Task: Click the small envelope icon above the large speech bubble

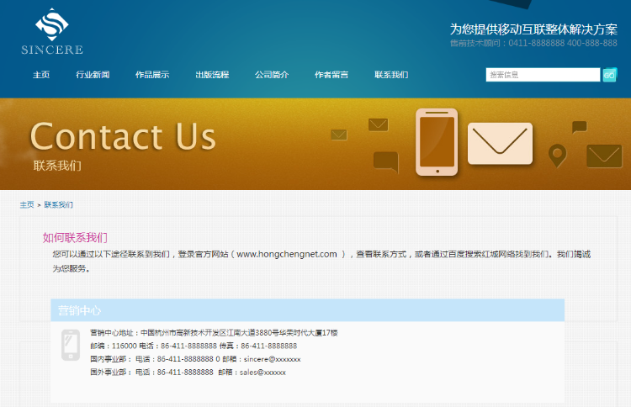Action: [379, 124]
